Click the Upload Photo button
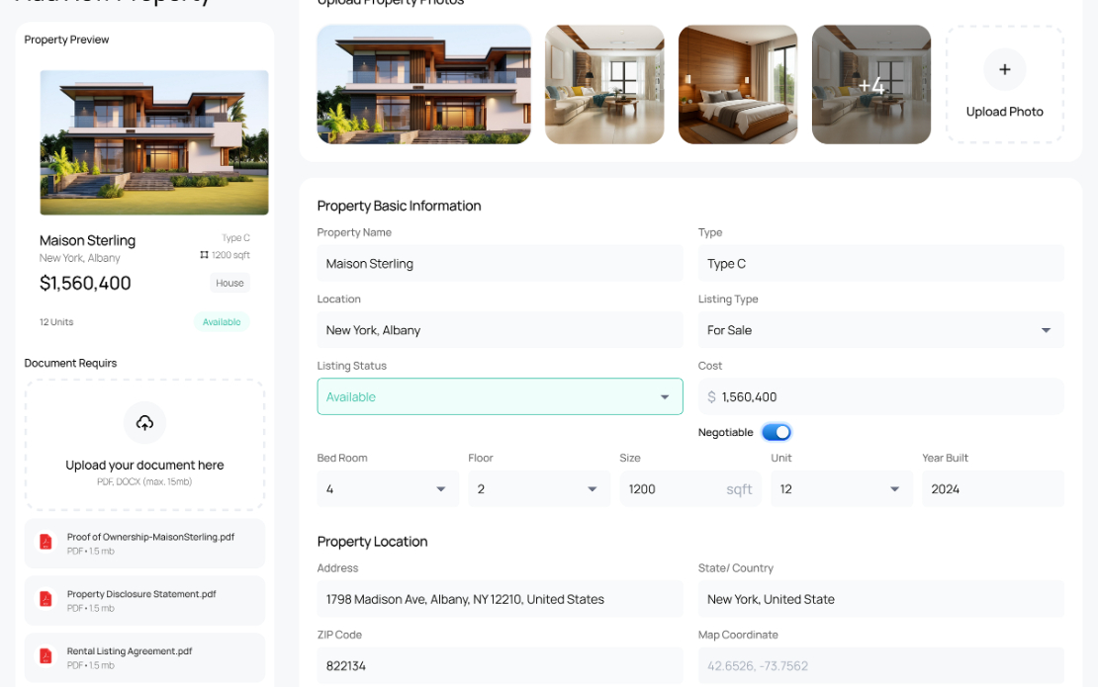1098x687 pixels. (x=1004, y=85)
